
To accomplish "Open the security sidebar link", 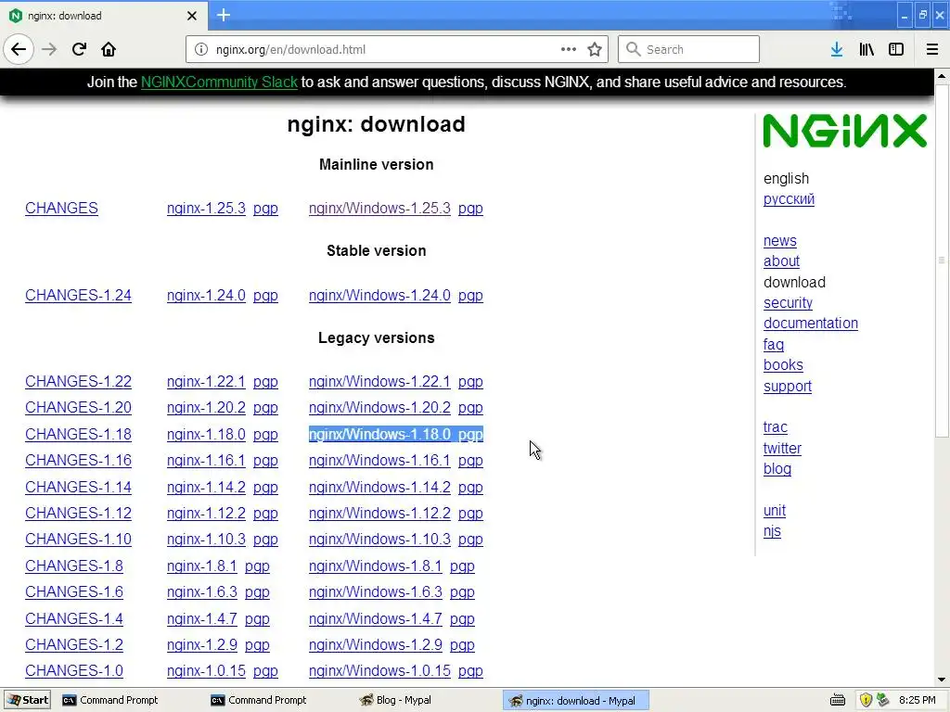I will [x=788, y=303].
